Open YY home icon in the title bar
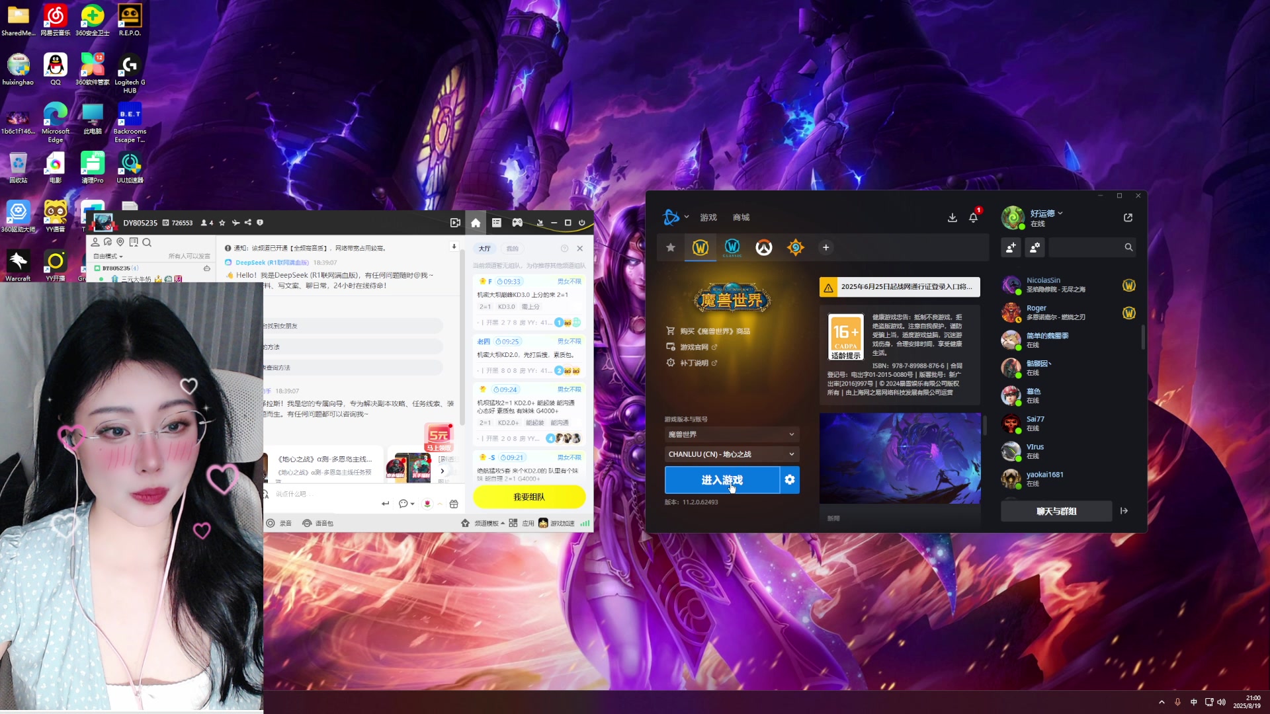This screenshot has height=714, width=1270. pos(476,223)
